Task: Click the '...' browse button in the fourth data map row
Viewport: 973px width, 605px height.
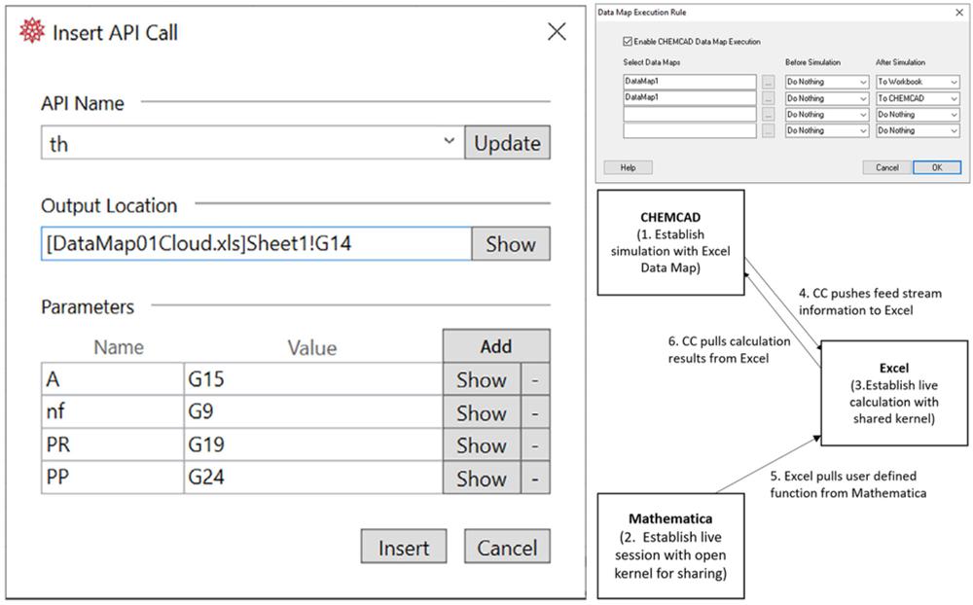Action: (769, 131)
